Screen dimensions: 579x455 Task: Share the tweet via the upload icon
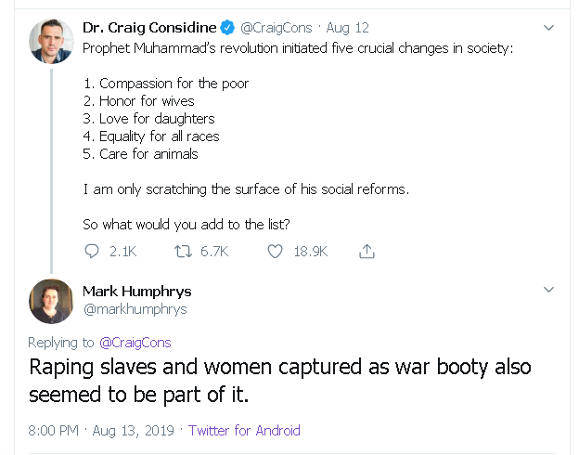pyautogui.click(x=367, y=251)
